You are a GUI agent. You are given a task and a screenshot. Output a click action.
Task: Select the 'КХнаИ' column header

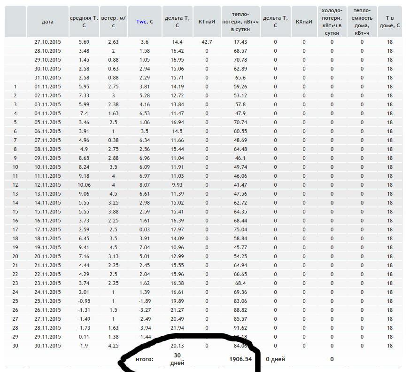[x=304, y=22]
